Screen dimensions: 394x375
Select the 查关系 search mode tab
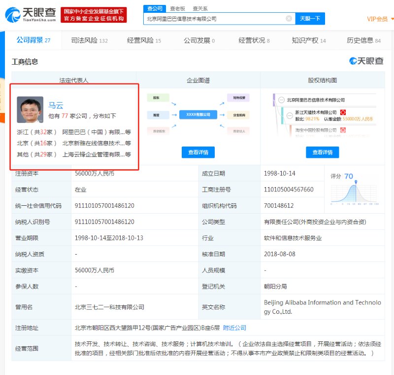pos(200,8)
